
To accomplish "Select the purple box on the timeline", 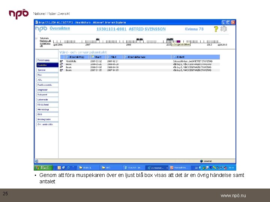I will [178, 42].
